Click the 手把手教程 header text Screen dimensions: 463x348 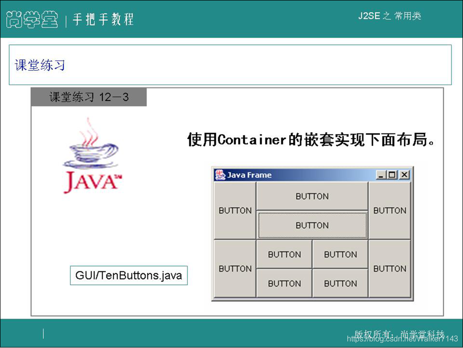tap(103, 19)
